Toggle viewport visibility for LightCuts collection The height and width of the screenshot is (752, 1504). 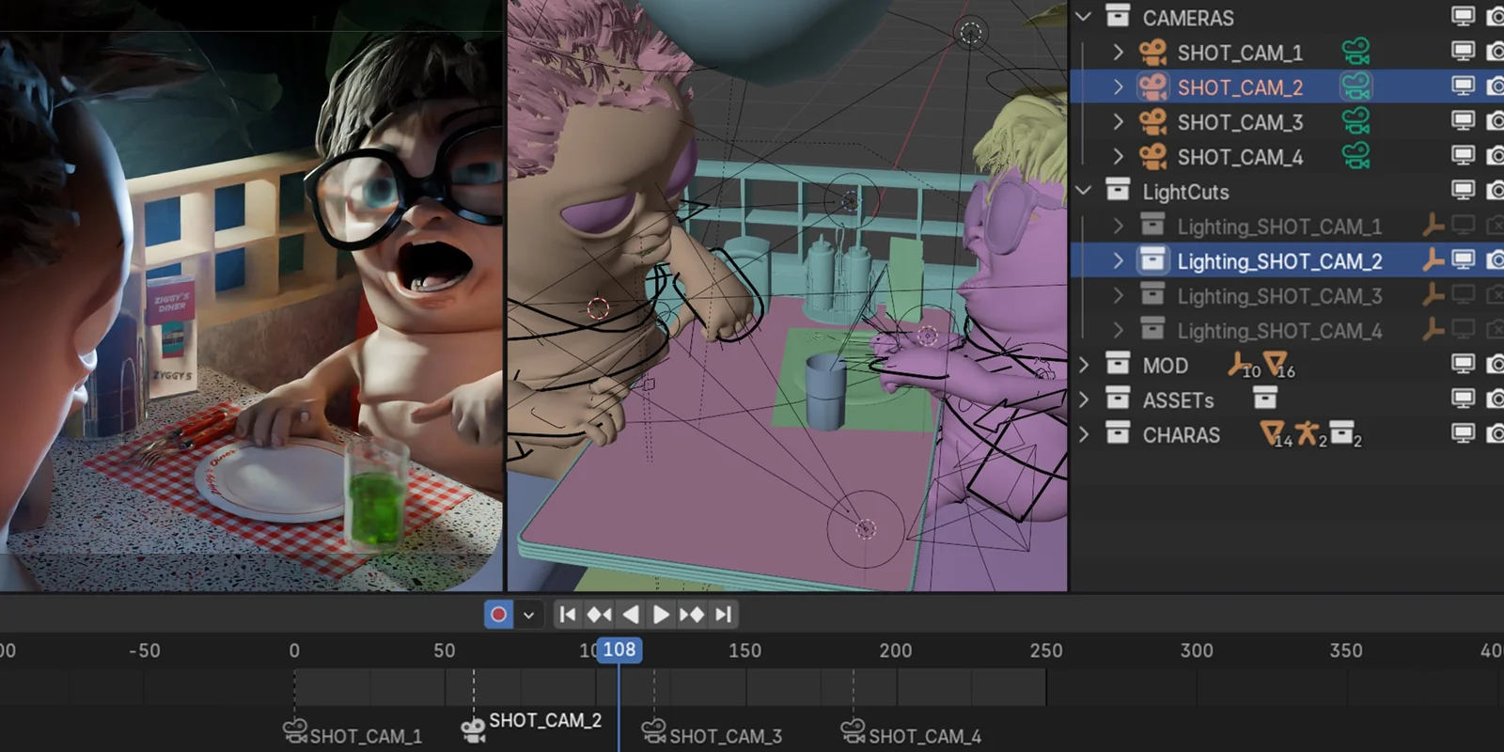point(1463,190)
